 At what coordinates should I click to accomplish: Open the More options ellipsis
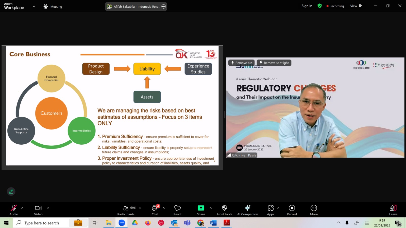[314, 208]
